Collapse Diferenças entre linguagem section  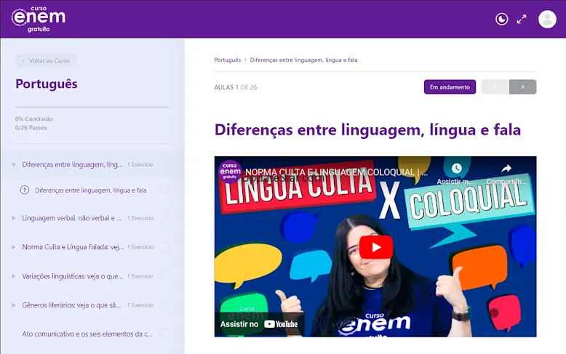14,165
